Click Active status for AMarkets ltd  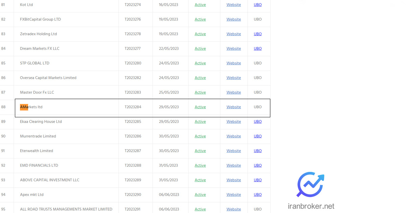pyautogui.click(x=200, y=107)
